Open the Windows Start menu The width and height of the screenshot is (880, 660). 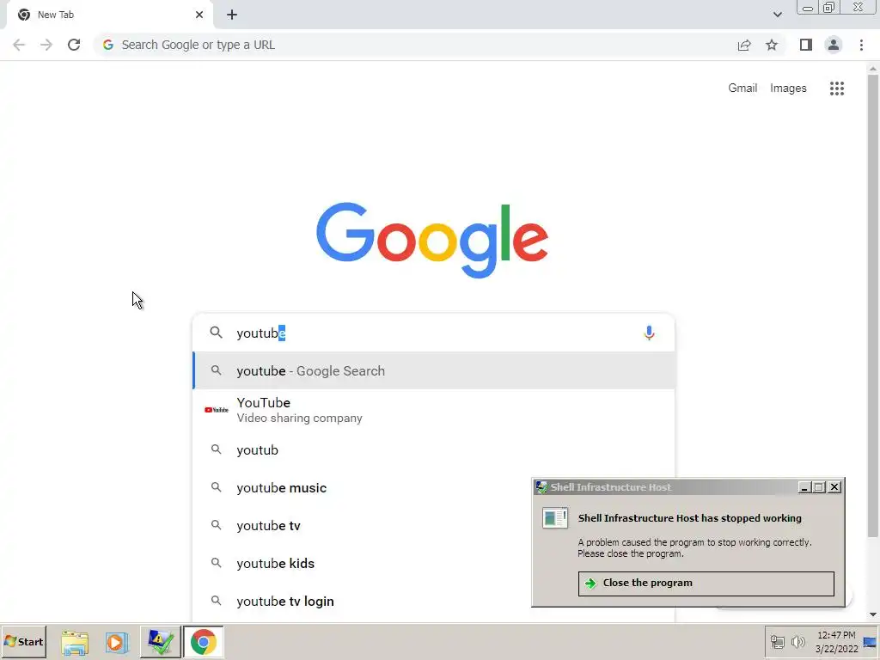coord(23,641)
